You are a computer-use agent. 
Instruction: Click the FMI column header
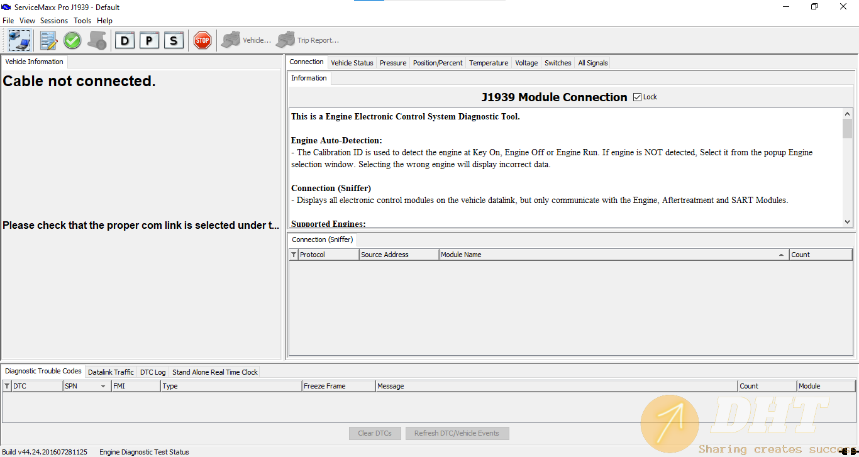coord(136,386)
